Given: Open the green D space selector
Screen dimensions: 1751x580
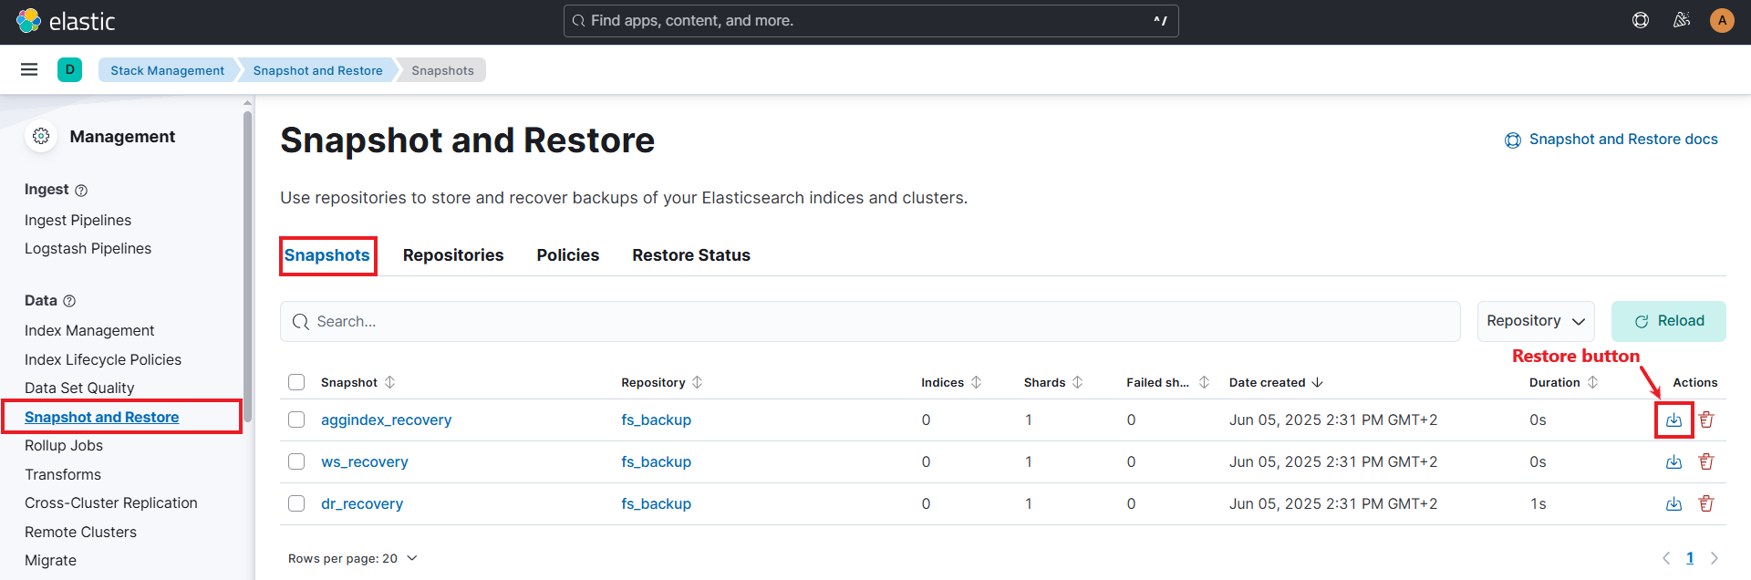Looking at the screenshot, I should pyautogui.click(x=69, y=69).
